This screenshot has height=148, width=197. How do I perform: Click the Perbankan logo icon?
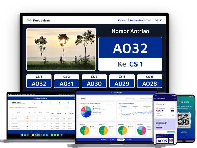29,21
